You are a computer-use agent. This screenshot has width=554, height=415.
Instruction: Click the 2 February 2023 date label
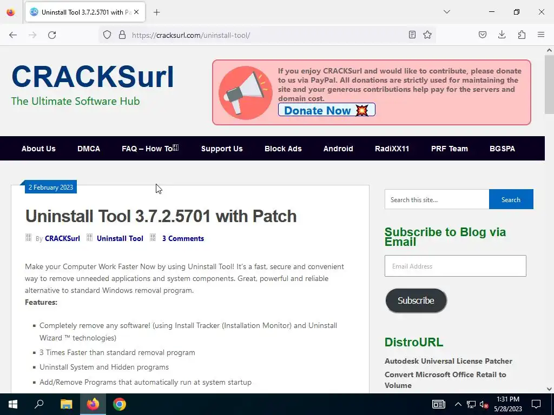coord(50,187)
